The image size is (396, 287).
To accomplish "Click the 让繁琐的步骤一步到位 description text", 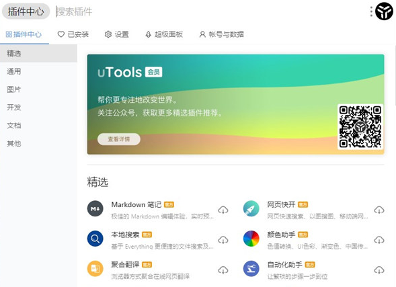I will pyautogui.click(x=298, y=276).
